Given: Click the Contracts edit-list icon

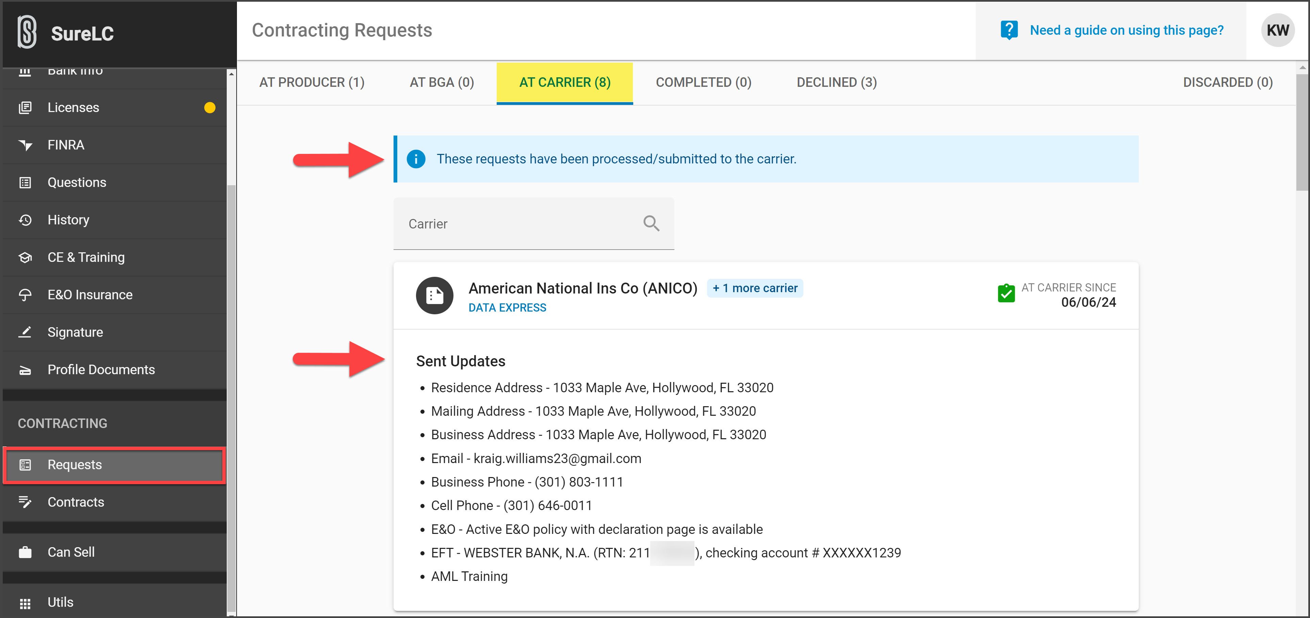Looking at the screenshot, I should pyautogui.click(x=25, y=502).
